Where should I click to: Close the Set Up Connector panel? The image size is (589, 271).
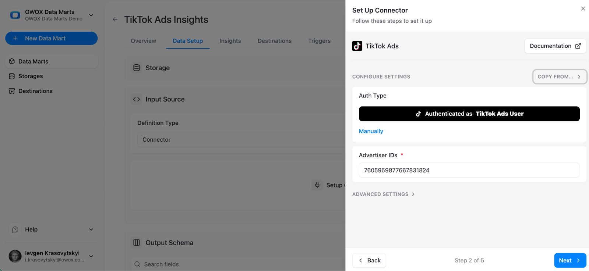point(583,8)
